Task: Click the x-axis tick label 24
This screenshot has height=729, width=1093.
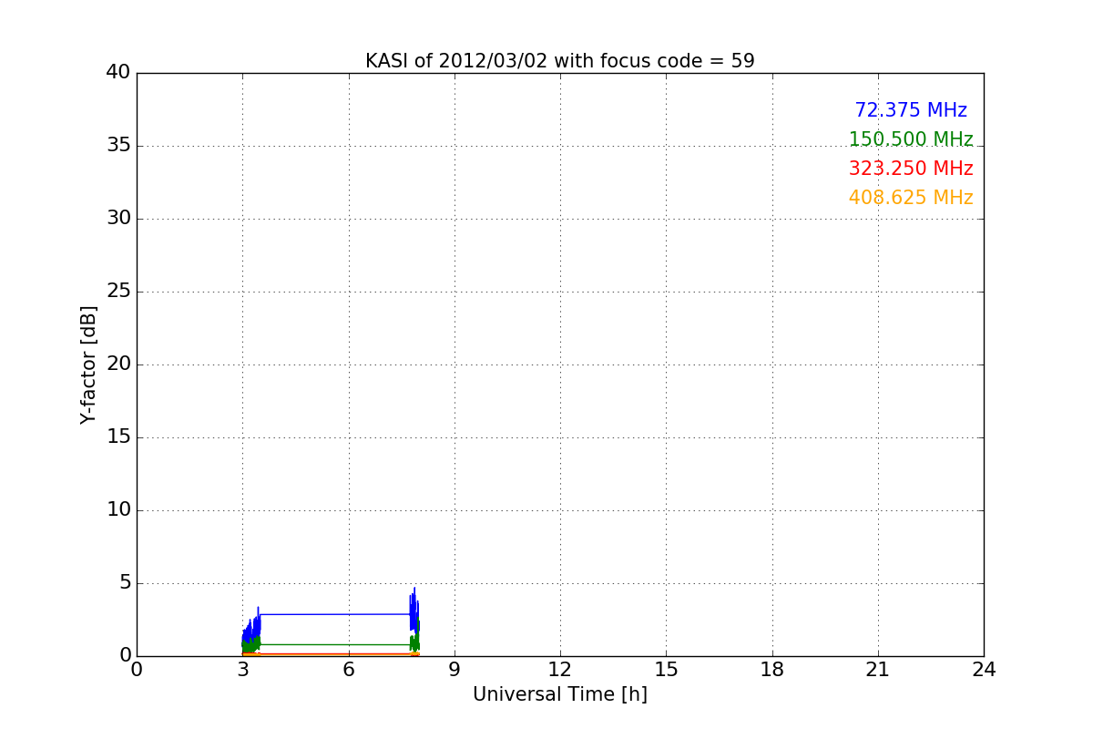Action: point(984,669)
